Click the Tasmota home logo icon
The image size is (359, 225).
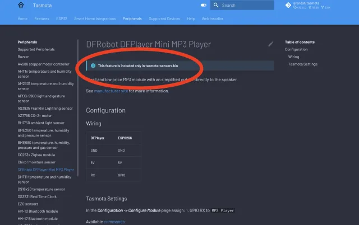pos(21,5)
